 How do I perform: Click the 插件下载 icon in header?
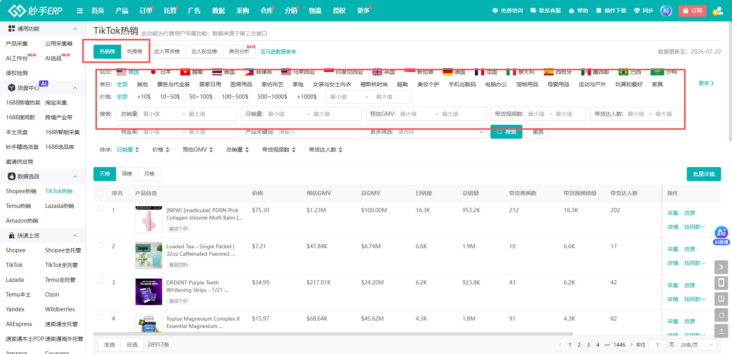coord(599,11)
